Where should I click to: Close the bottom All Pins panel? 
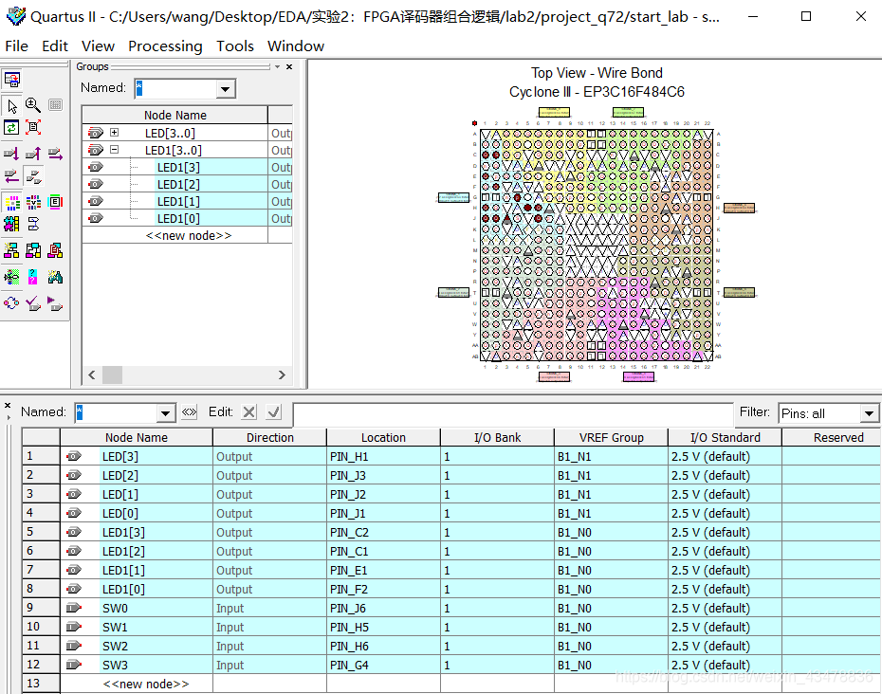tap(8, 405)
